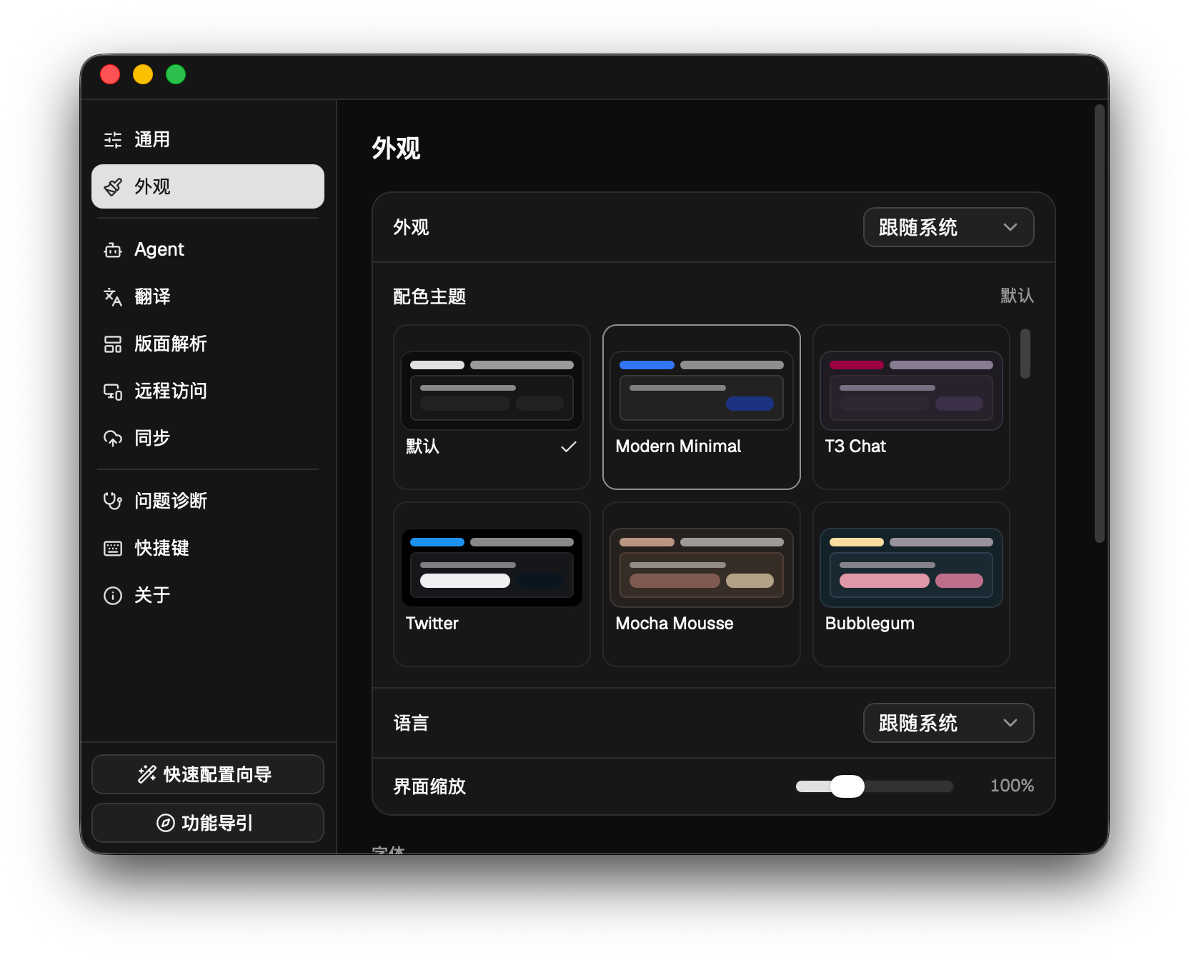Open the 问题诊断 page
1189x960 pixels.
[x=208, y=501]
